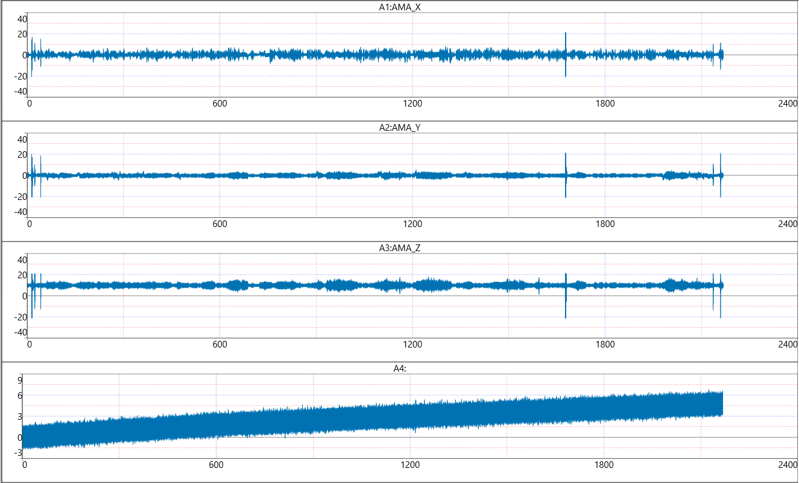Image resolution: width=799 pixels, height=483 pixels.
Task: Click the 40 y-axis label in AMA_X chart
Action: (x=22, y=19)
